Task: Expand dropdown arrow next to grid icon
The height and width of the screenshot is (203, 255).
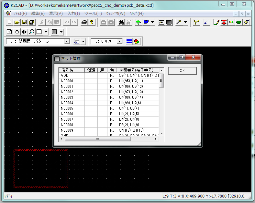Action: (x=61, y=32)
